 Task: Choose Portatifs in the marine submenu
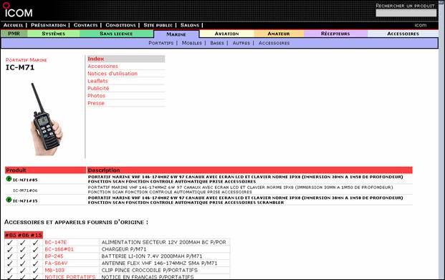(161, 43)
